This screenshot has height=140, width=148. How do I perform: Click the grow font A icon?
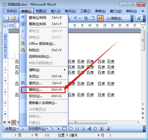[139, 18]
